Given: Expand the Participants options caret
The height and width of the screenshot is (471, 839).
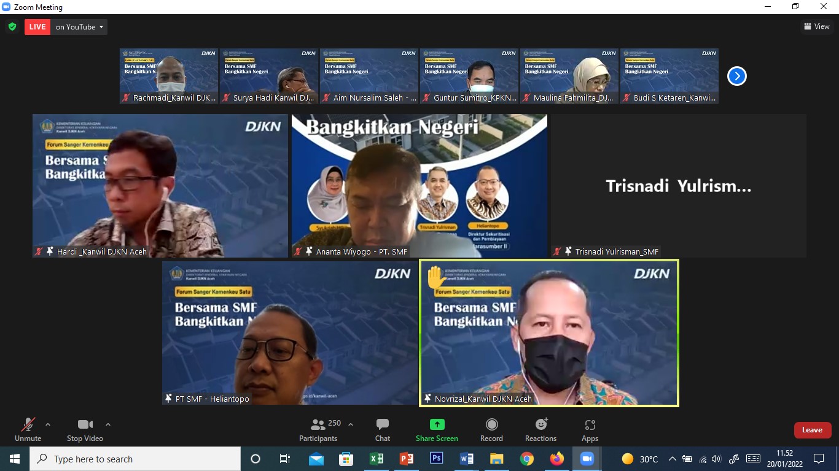Looking at the screenshot, I should click(x=351, y=424).
